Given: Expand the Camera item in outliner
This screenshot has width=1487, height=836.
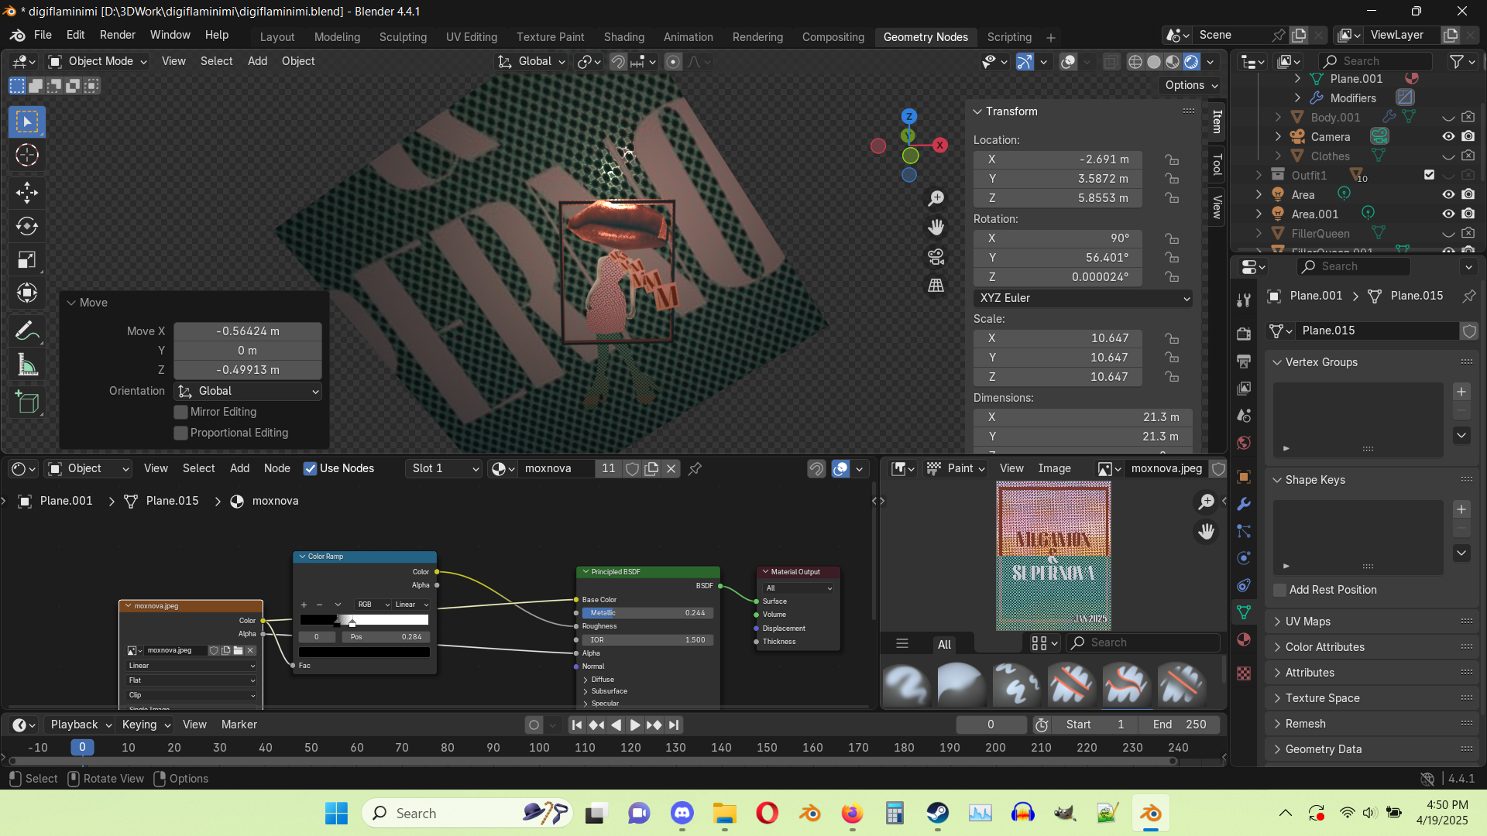Looking at the screenshot, I should [1278, 136].
